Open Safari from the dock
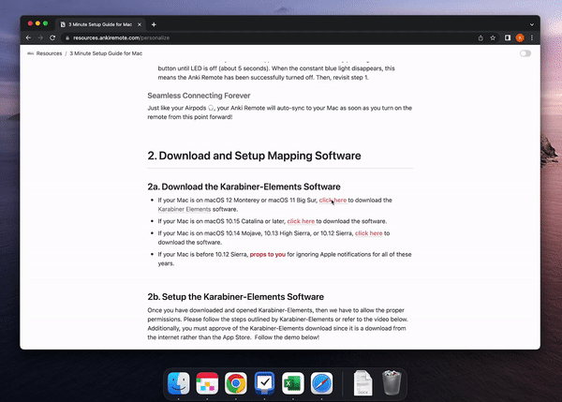The width and height of the screenshot is (562, 402). 321,383
